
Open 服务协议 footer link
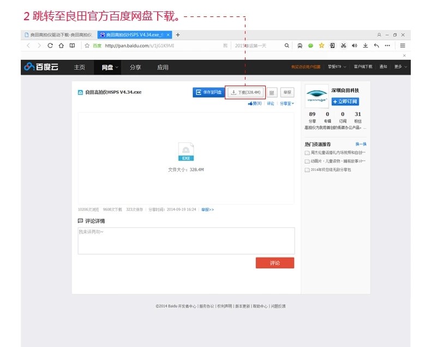206,306
